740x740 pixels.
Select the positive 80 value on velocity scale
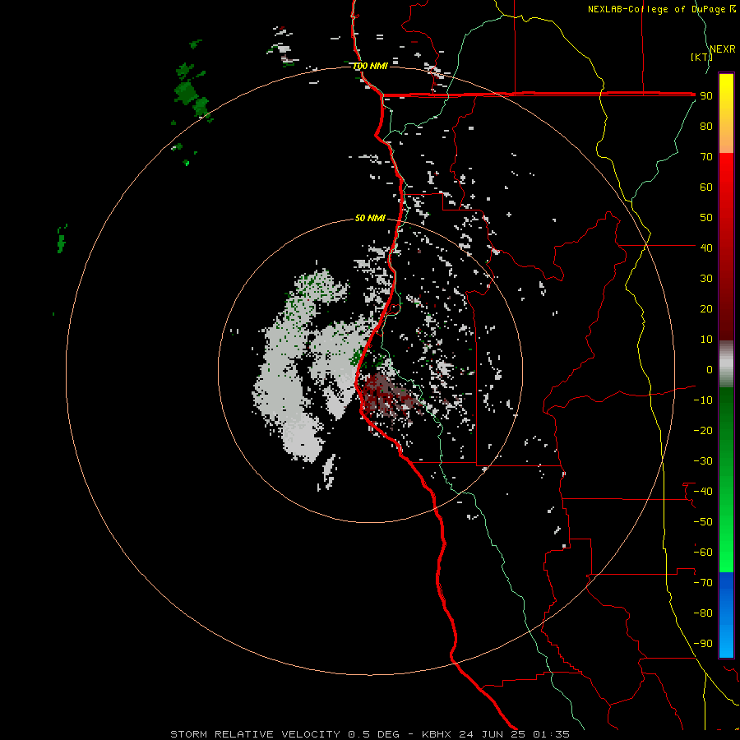[706, 126]
